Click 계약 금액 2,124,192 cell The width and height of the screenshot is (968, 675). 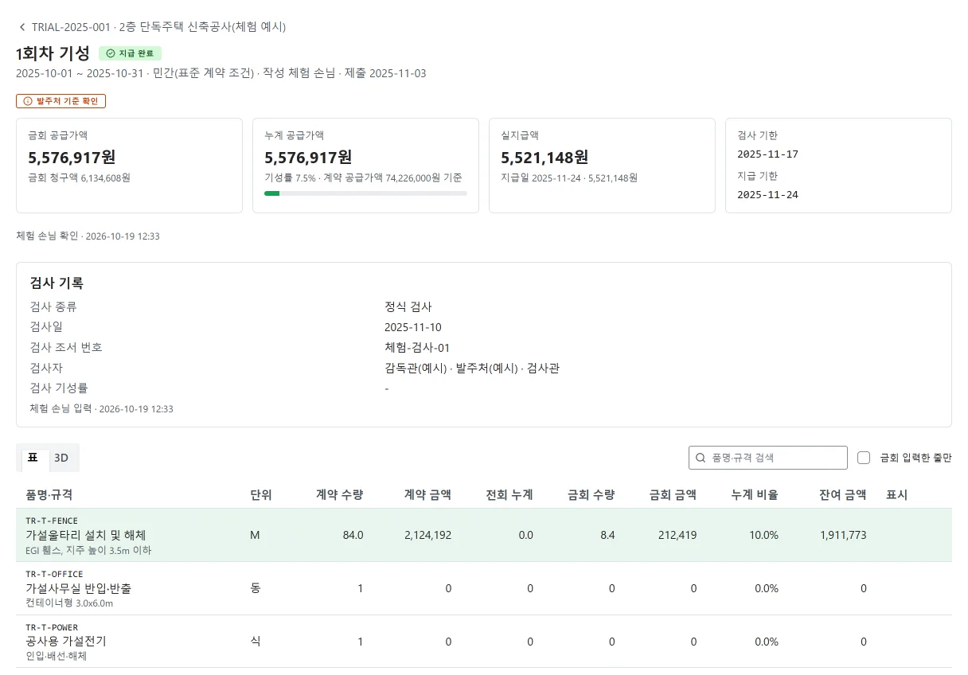(427, 535)
